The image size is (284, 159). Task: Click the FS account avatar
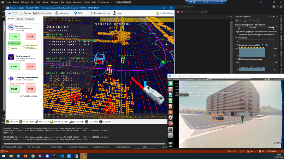tap(261, 2)
